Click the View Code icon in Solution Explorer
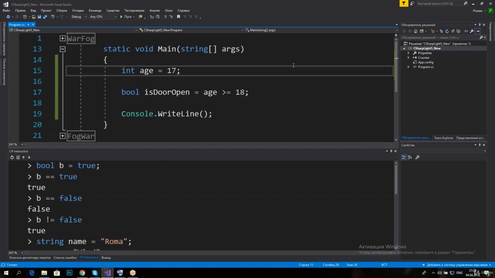 pos(466,31)
